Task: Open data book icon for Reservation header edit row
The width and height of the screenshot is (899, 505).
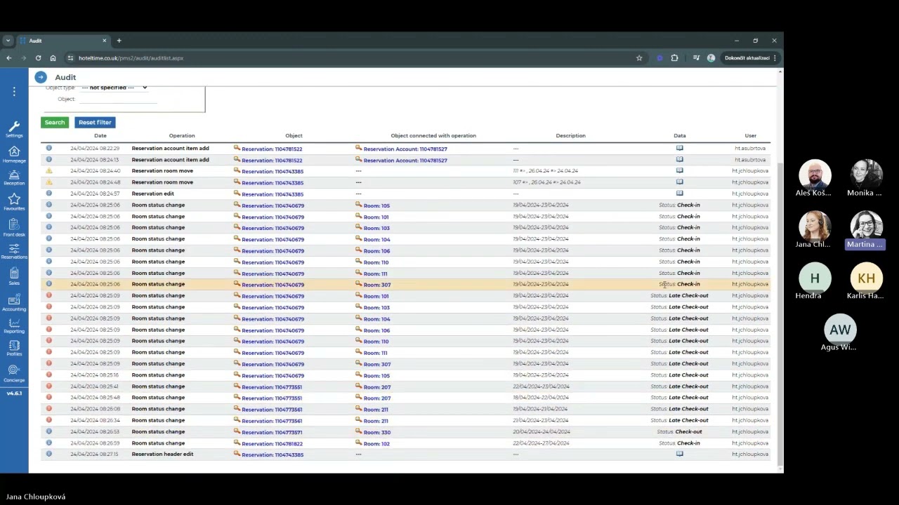Action: [x=679, y=454]
